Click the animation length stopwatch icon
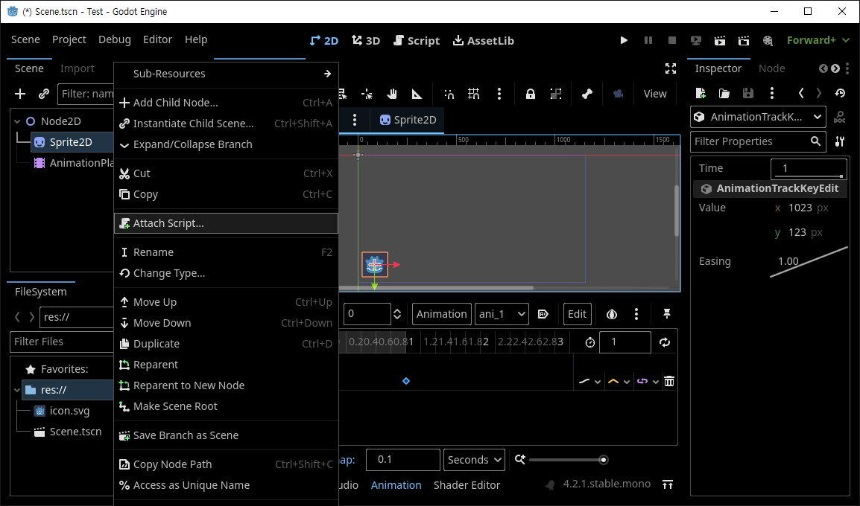The width and height of the screenshot is (860, 506). pyautogui.click(x=589, y=342)
